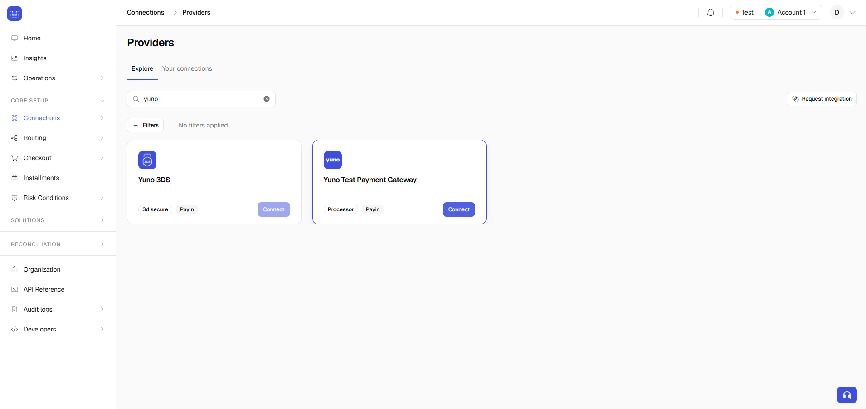This screenshot has width=866, height=409.
Task: Click the Audit logs document icon
Action: click(x=15, y=309)
